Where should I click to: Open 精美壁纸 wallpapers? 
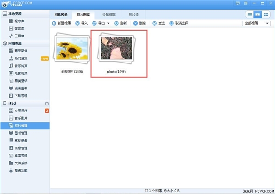pyautogui.click(x=18, y=81)
